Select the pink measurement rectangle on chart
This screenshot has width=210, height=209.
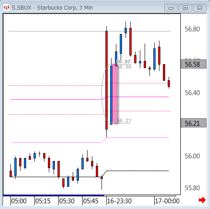point(115,93)
